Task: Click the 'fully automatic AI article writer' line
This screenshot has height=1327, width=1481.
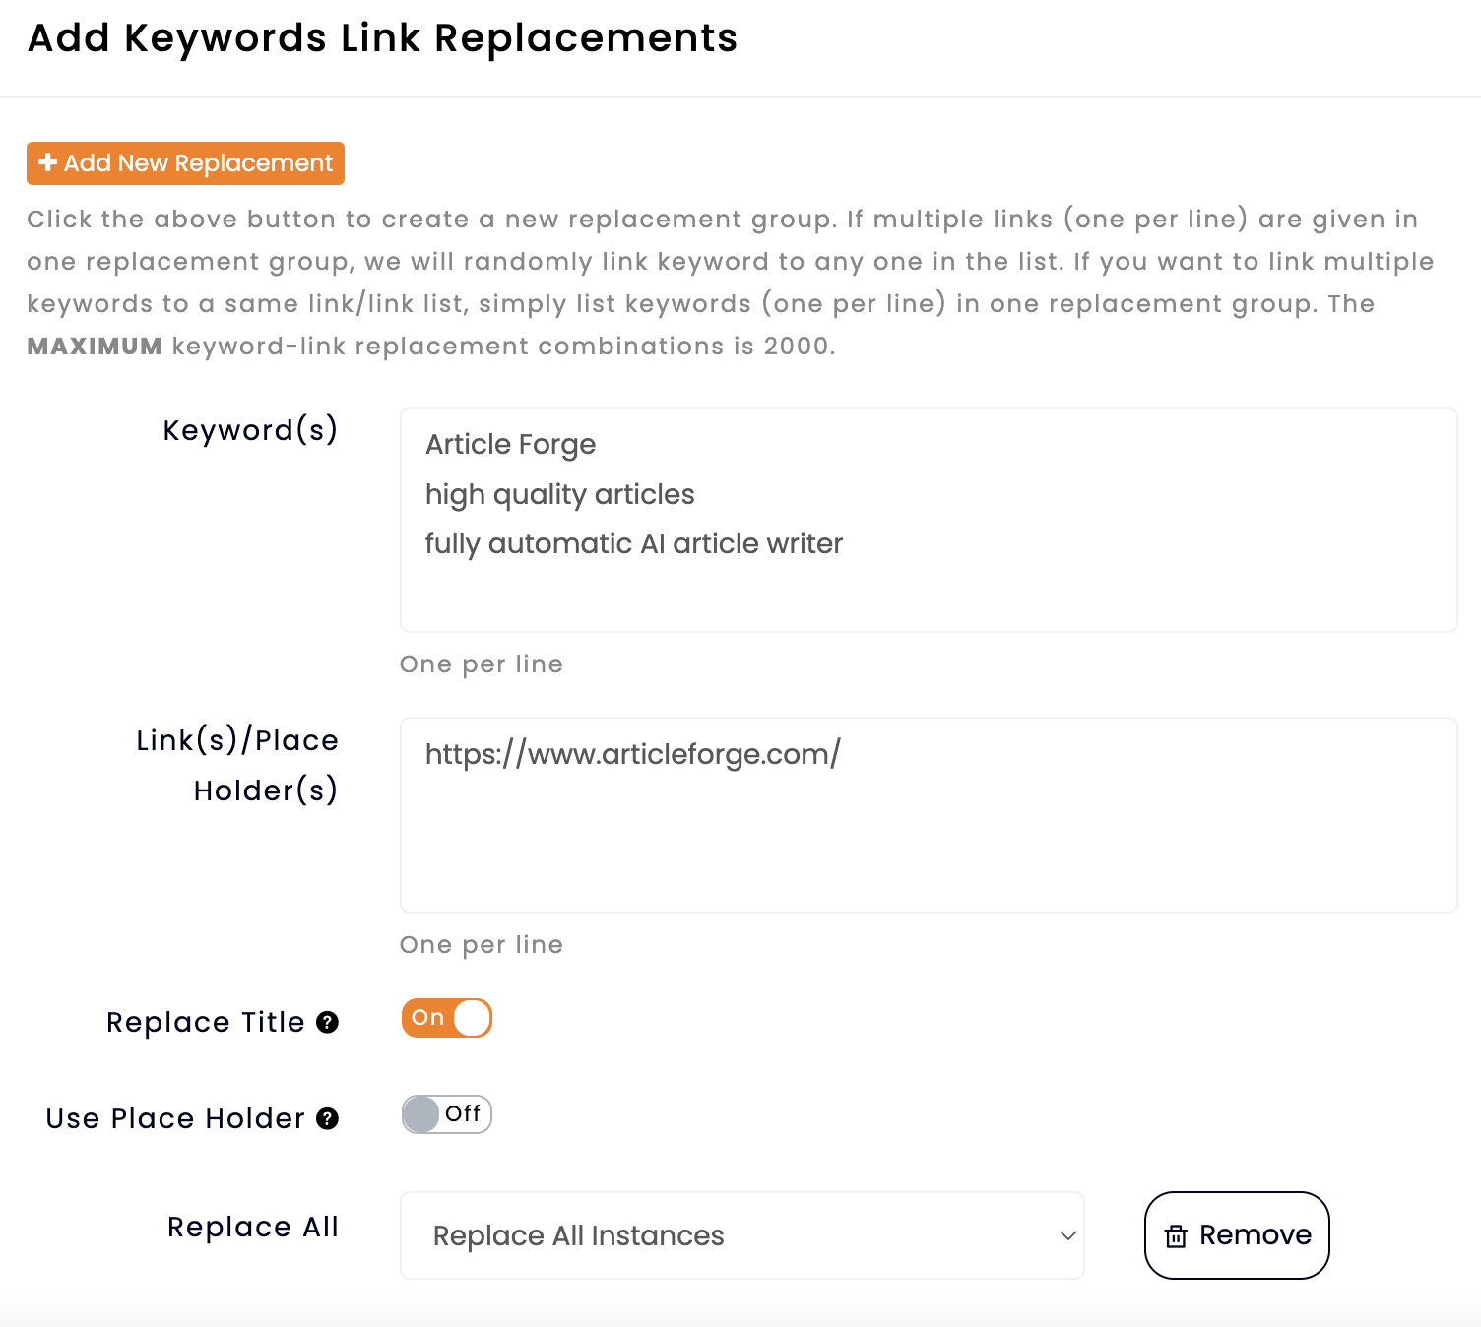Action: coord(633,544)
